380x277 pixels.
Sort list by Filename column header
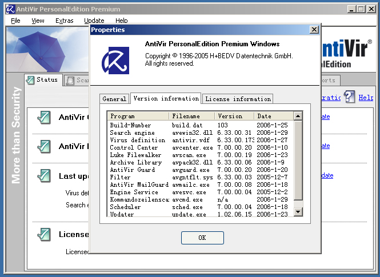[191, 116]
